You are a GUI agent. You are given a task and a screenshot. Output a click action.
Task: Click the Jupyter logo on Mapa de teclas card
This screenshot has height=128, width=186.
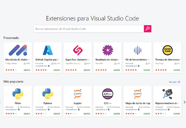point(138,94)
